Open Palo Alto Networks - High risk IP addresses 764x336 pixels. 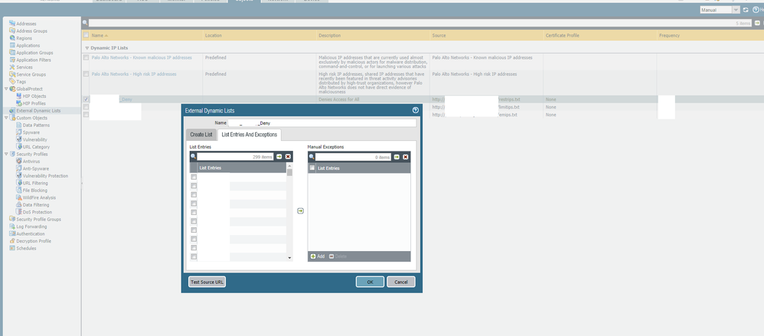[134, 74]
